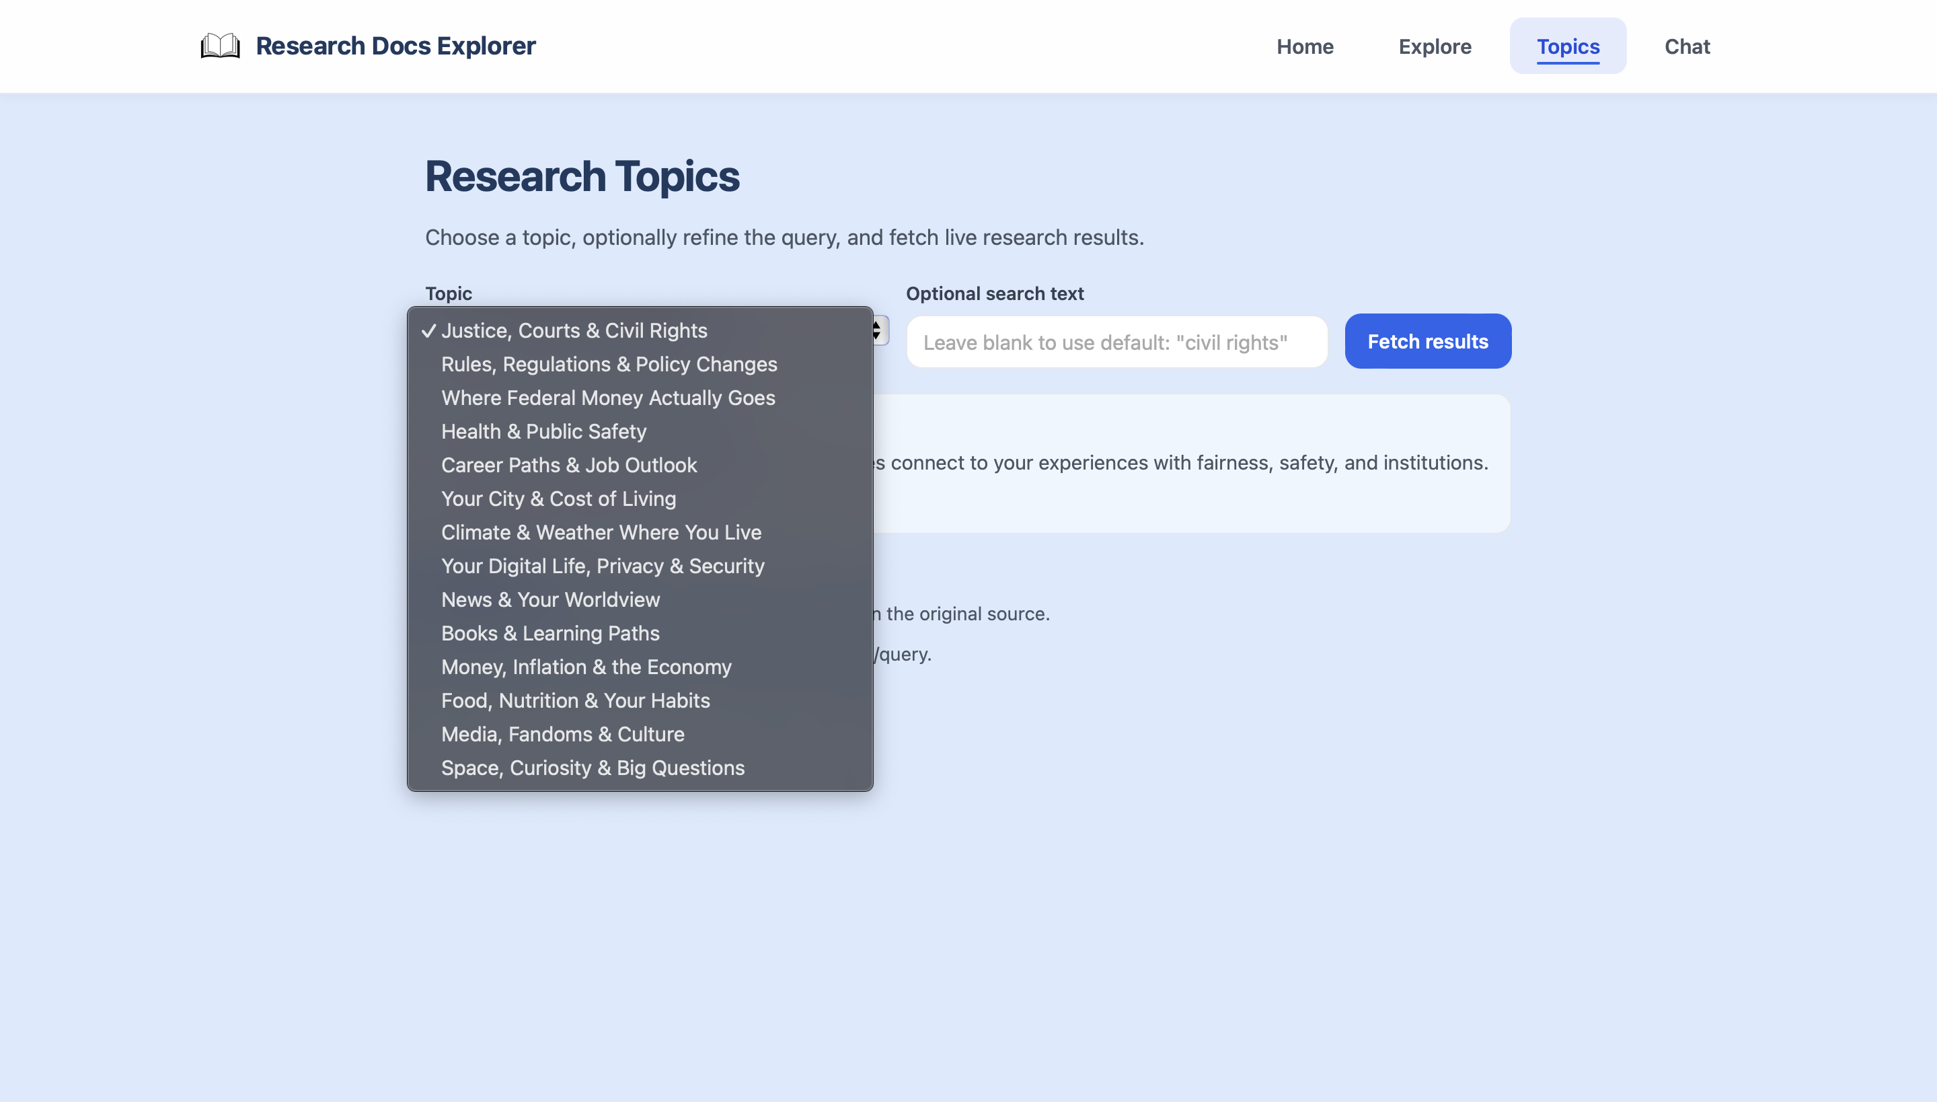Viewport: 1937px width, 1102px height.
Task: Choose Money, Inflation & the Economy
Action: [586, 667]
